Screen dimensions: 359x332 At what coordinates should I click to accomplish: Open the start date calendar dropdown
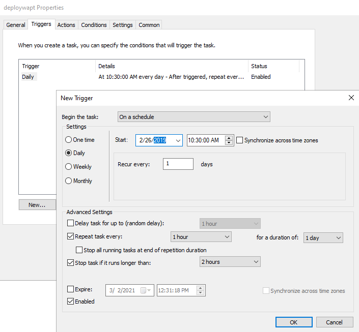point(177,140)
